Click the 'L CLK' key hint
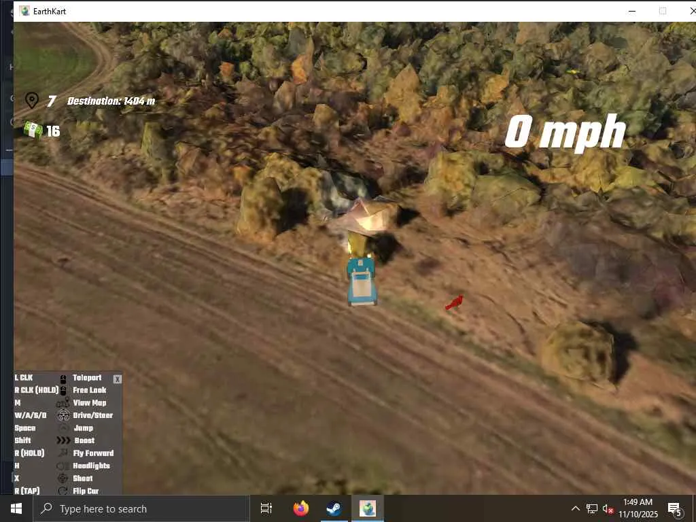696x522 pixels. 24,378
